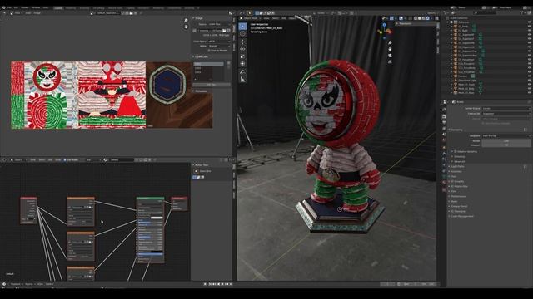Open Feature Set dropdown
This screenshot has width=533, height=299.
tap(506, 114)
